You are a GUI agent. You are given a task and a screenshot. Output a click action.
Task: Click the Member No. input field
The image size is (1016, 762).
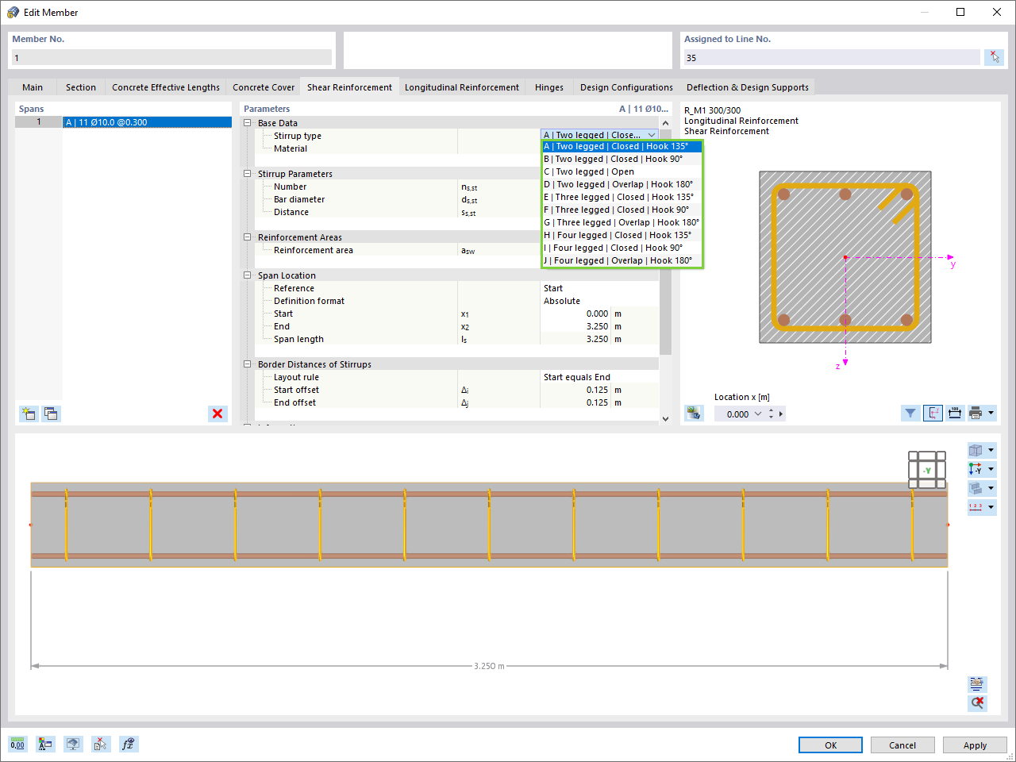(x=171, y=57)
